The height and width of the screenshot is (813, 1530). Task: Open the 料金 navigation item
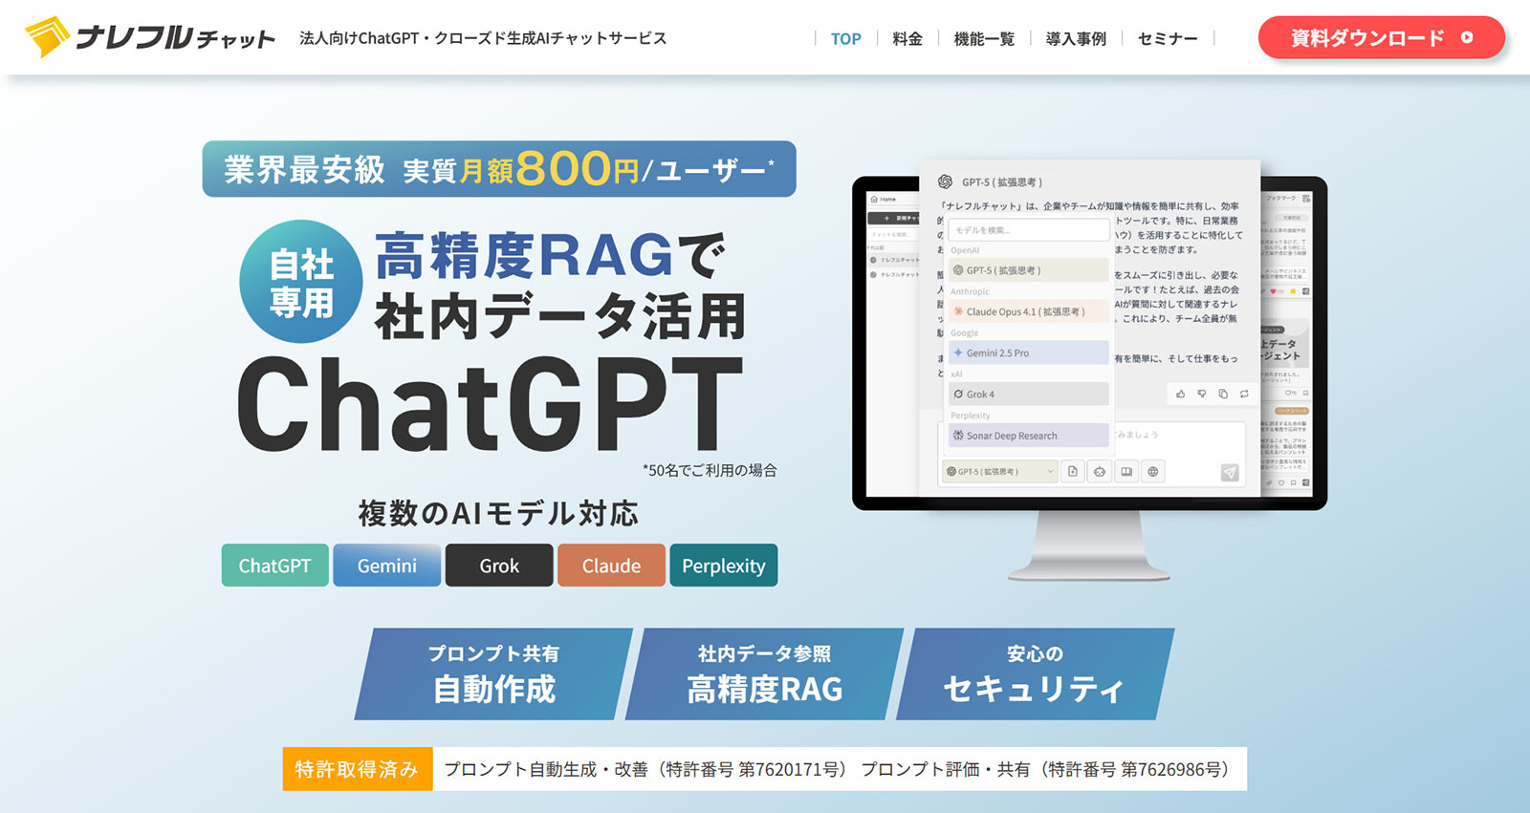coord(907,38)
